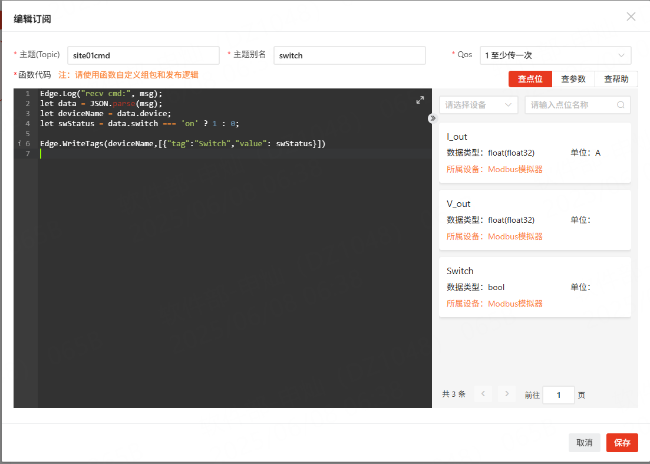Click the page number jump field
Image resolution: width=650 pixels, height=464 pixels.
coord(558,395)
